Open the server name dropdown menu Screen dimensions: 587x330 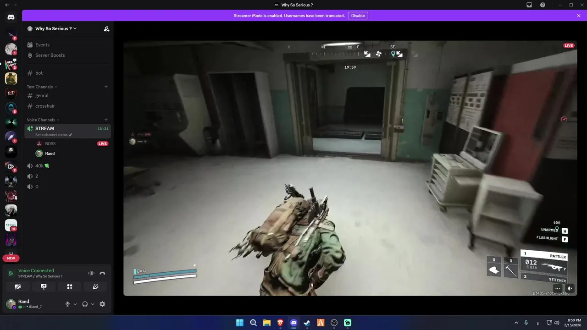point(56,28)
